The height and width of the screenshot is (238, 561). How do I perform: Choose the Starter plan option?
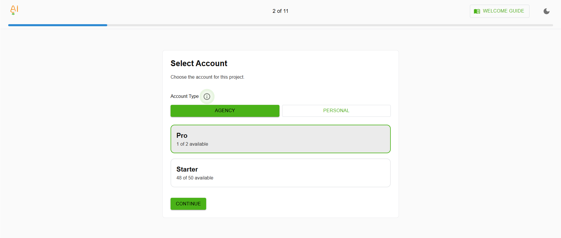tap(280, 173)
